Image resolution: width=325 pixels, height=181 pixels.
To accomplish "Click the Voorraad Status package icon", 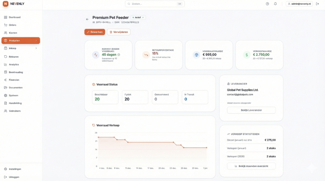I will click(94, 85).
